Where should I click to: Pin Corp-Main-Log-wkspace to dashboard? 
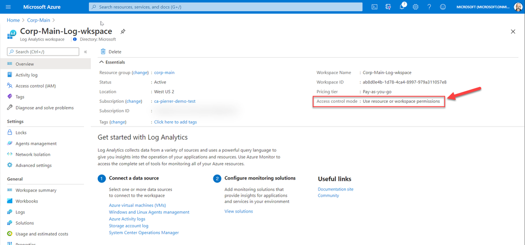click(123, 31)
